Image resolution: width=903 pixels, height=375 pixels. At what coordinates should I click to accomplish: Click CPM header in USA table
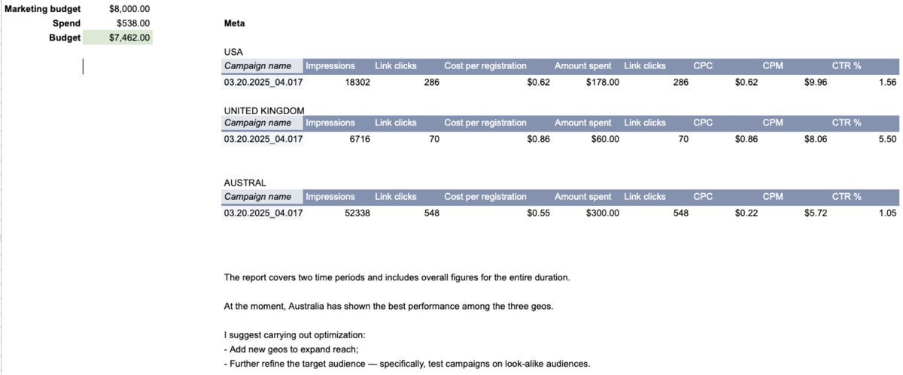pyautogui.click(x=772, y=66)
